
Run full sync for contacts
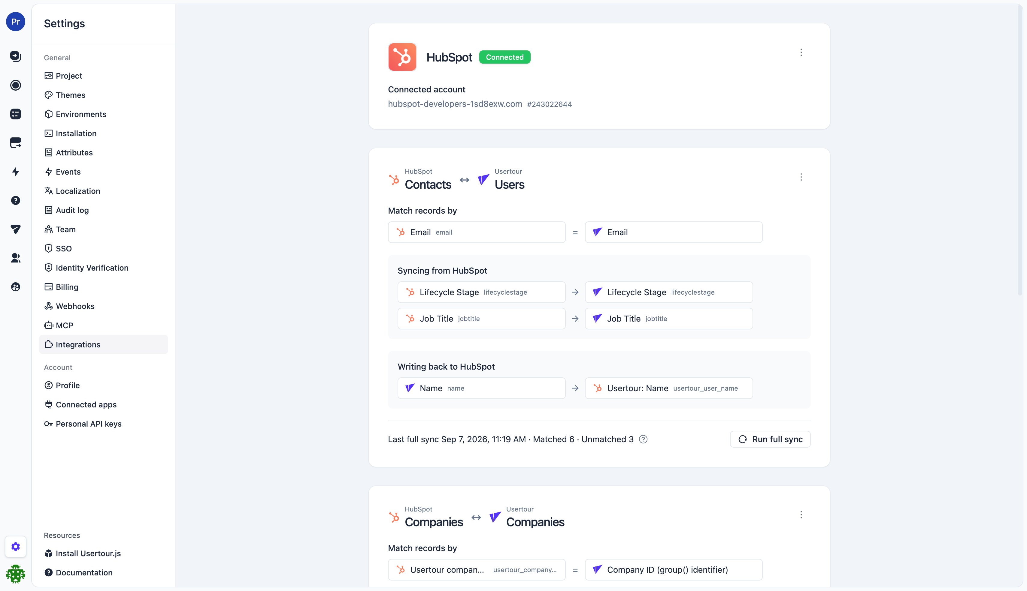[770, 439]
